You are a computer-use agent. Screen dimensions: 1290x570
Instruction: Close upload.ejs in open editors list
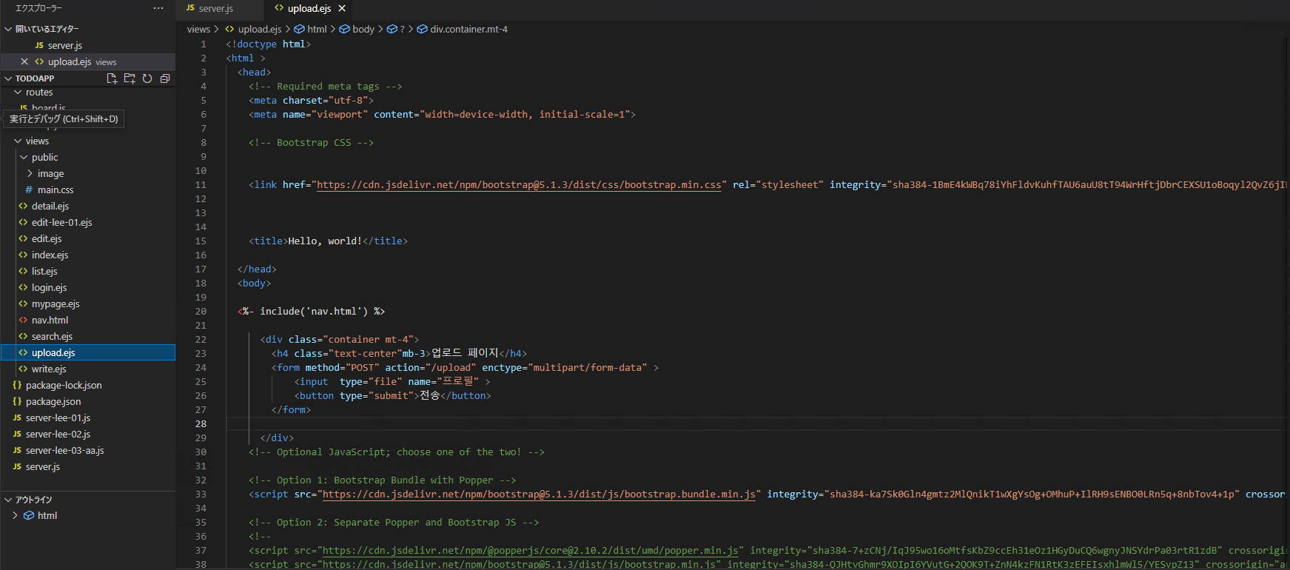(24, 62)
